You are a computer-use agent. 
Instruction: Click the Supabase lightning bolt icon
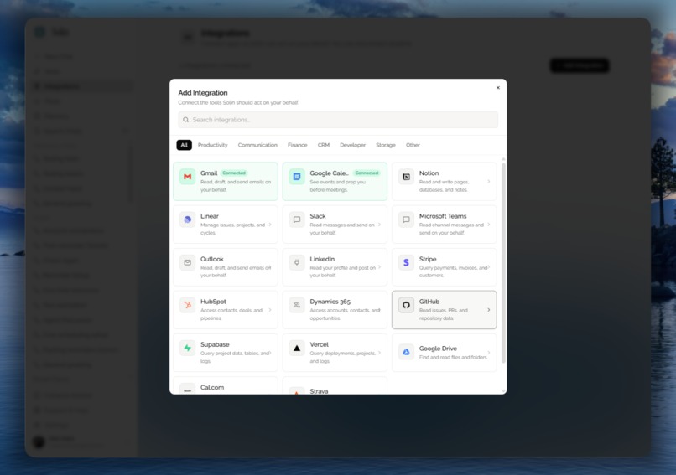[188, 348]
